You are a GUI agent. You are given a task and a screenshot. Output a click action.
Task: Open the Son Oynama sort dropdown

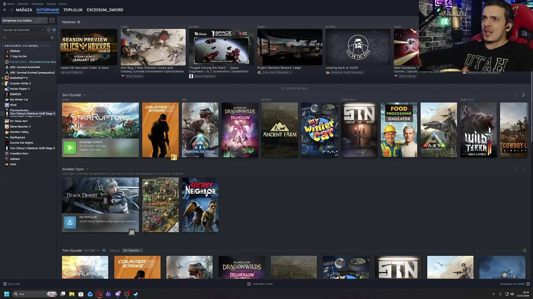coord(132,250)
